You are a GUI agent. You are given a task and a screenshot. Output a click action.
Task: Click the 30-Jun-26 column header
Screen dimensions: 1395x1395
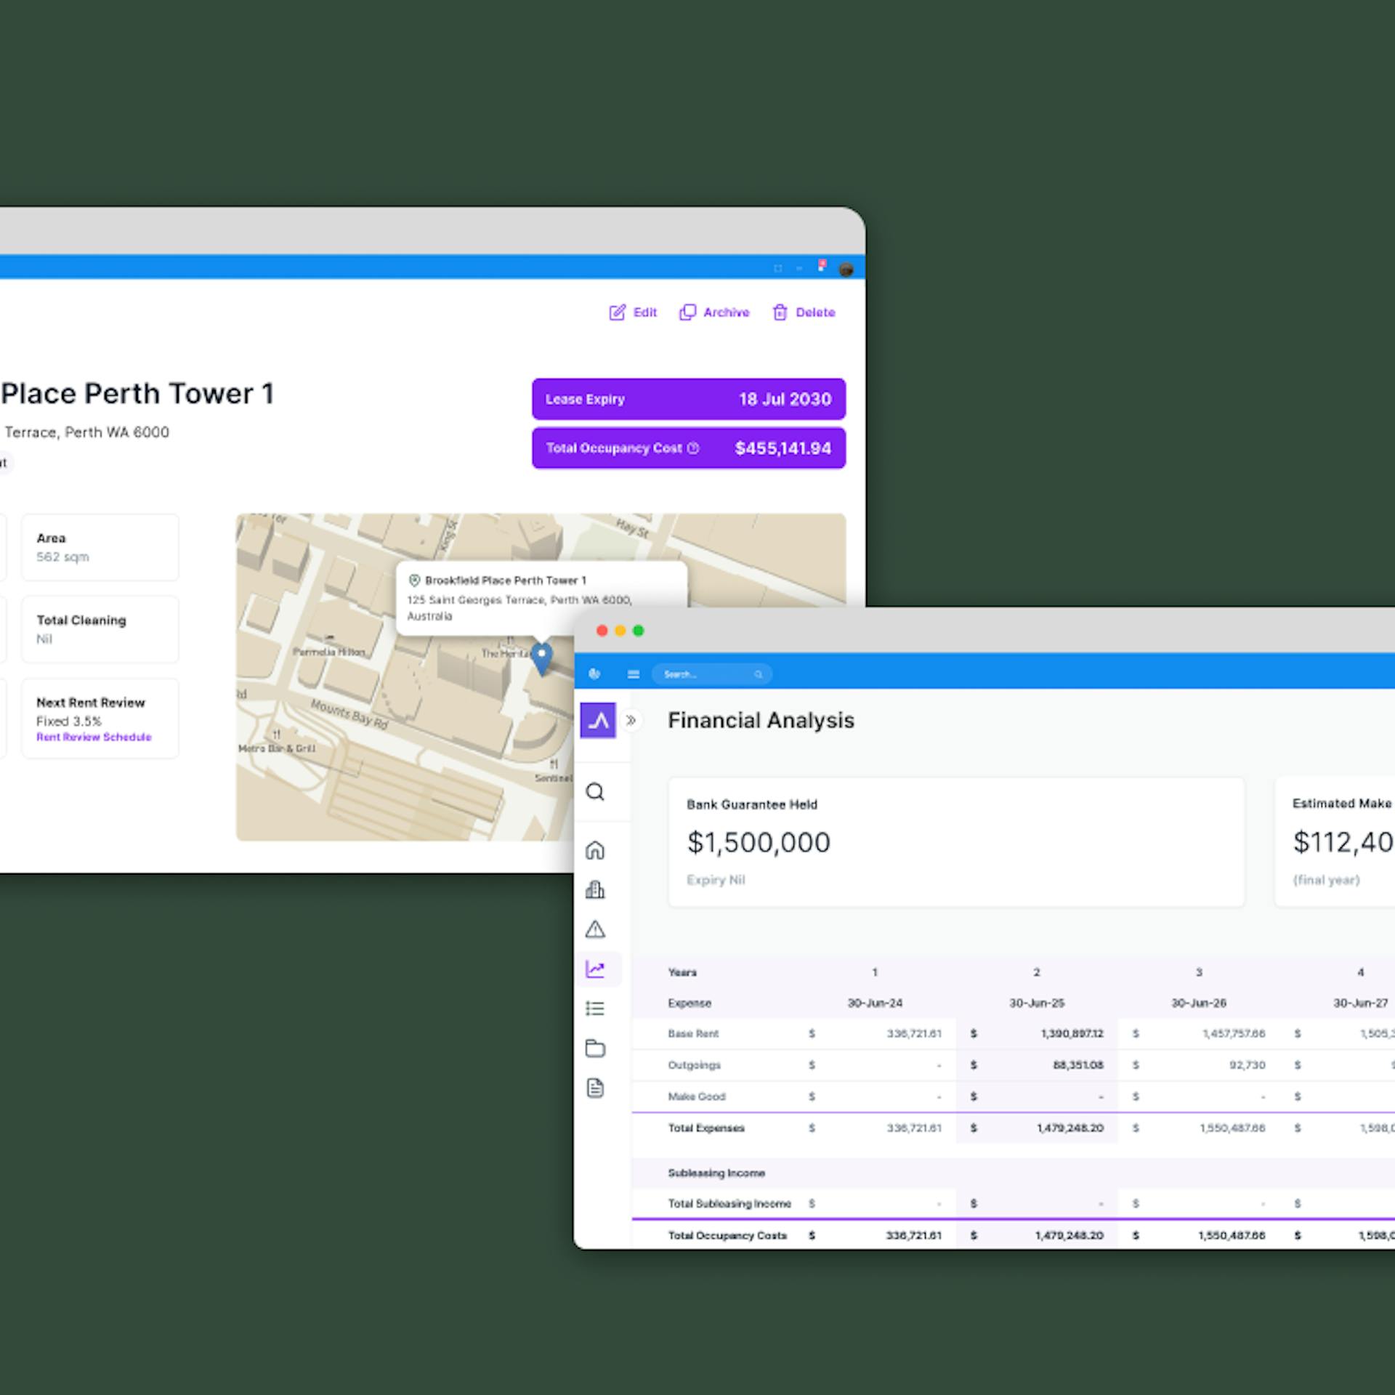[x=1199, y=1003]
